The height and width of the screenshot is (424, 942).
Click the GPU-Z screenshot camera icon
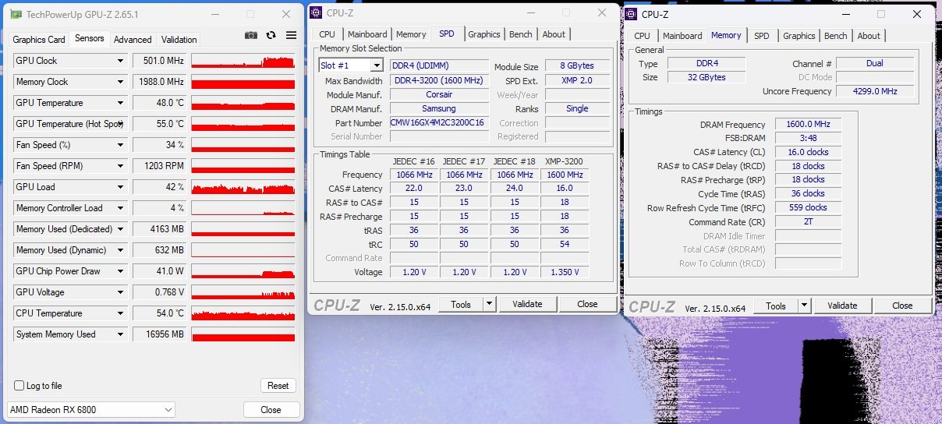click(x=251, y=35)
